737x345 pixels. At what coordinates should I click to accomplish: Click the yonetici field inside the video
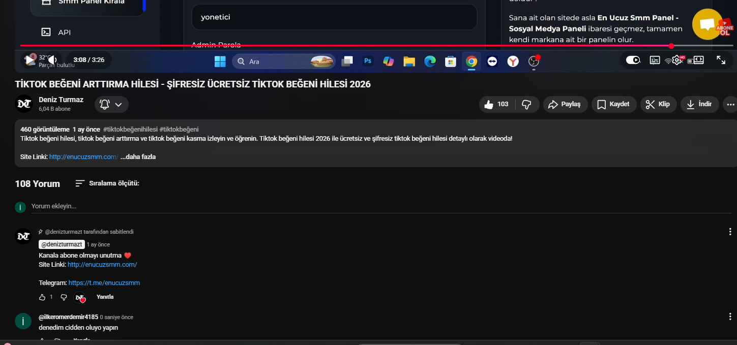click(x=334, y=17)
